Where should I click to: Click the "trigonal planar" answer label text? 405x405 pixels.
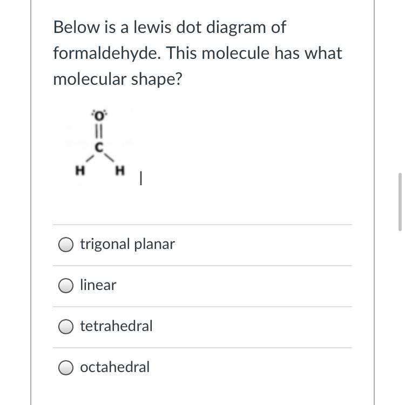point(127,244)
